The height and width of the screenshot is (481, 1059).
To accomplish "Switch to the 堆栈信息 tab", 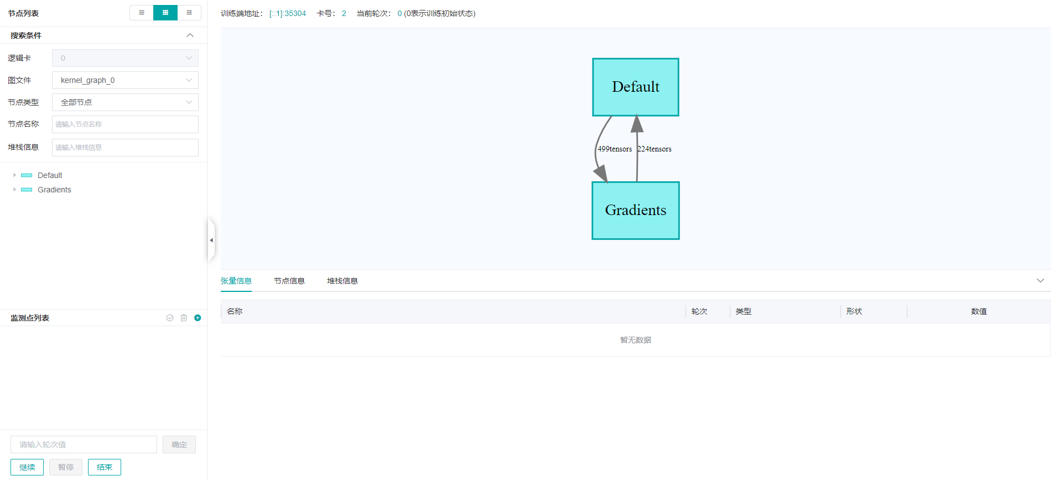I will tap(342, 281).
